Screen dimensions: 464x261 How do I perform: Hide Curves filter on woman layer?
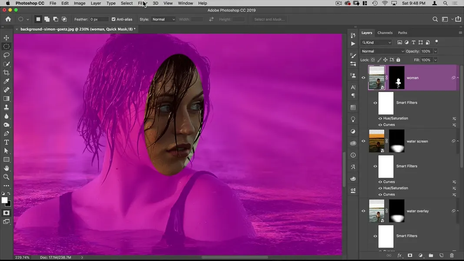380,125
